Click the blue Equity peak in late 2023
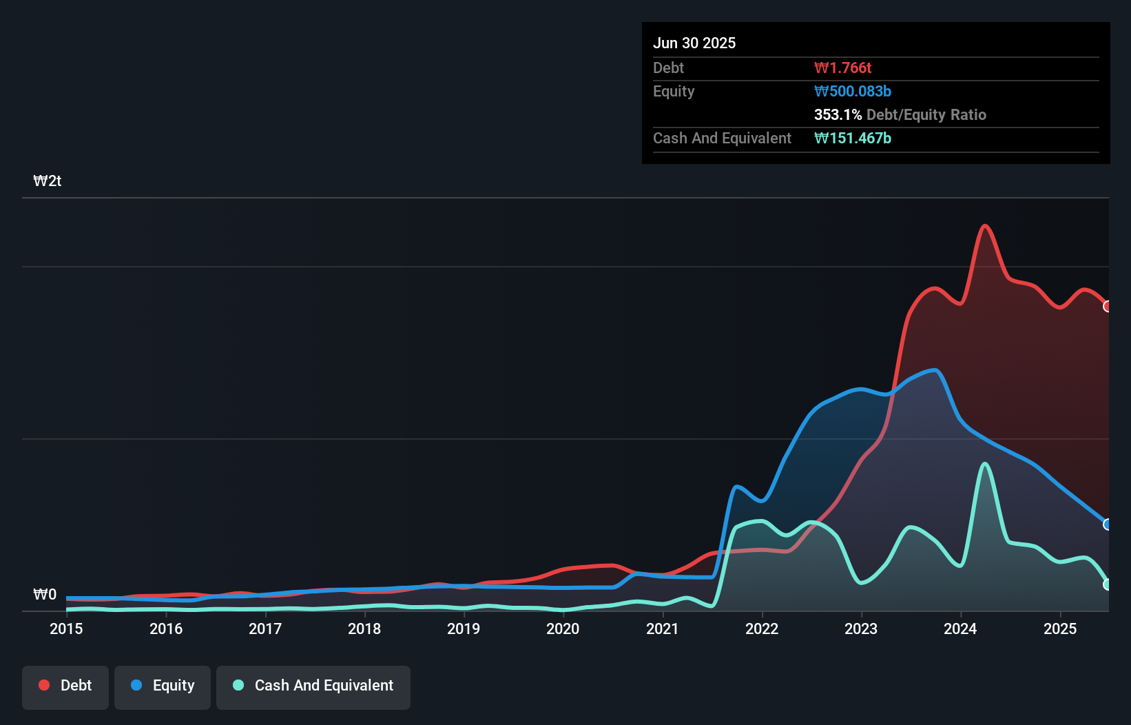Screen dimensions: 1131x725 pos(935,370)
